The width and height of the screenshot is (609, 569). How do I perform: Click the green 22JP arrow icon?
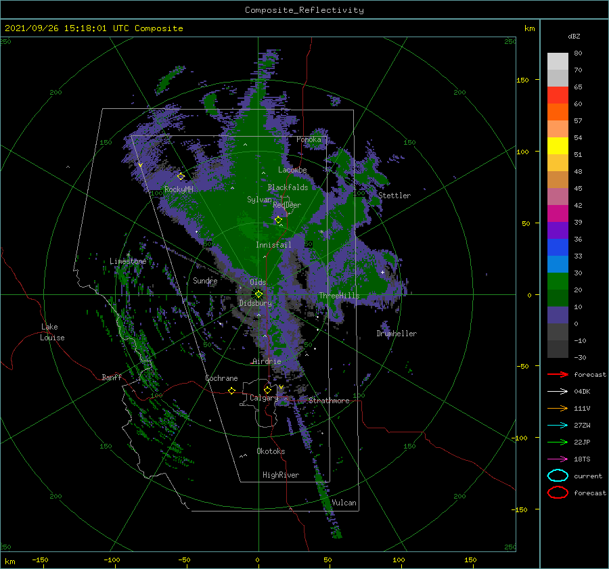pos(558,442)
